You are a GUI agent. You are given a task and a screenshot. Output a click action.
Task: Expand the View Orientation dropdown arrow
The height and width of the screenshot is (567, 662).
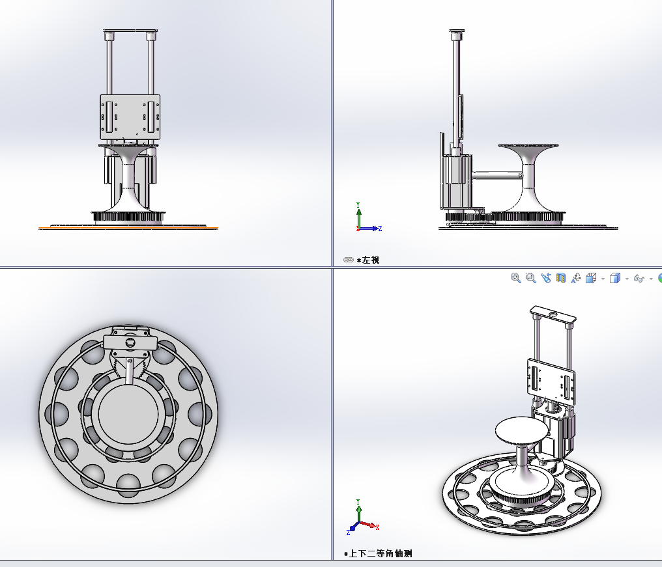[603, 279]
